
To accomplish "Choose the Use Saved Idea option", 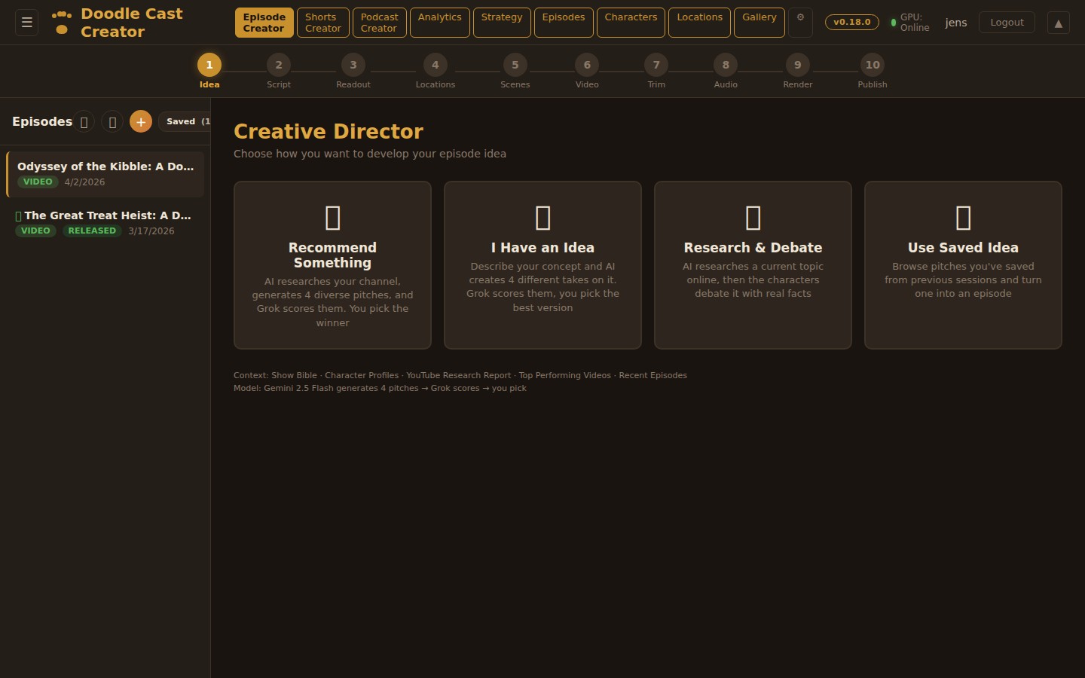I will point(963,265).
